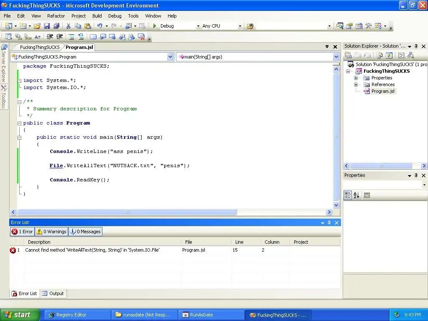Image resolution: width=428 pixels, height=321 pixels.
Task: Open the Debug menu
Action: point(115,16)
